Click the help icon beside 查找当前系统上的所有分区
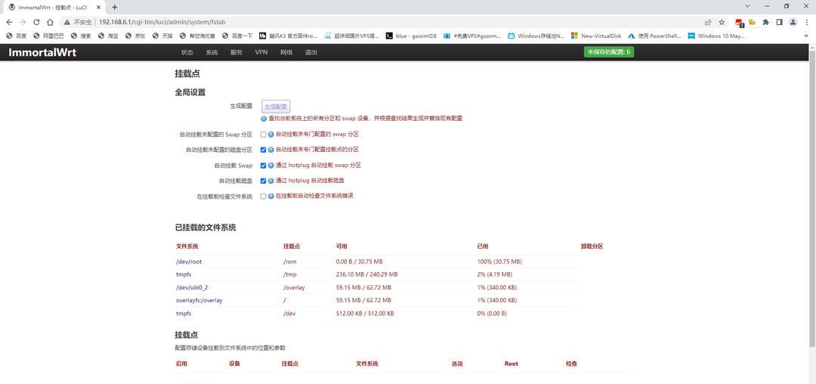 click(x=264, y=119)
